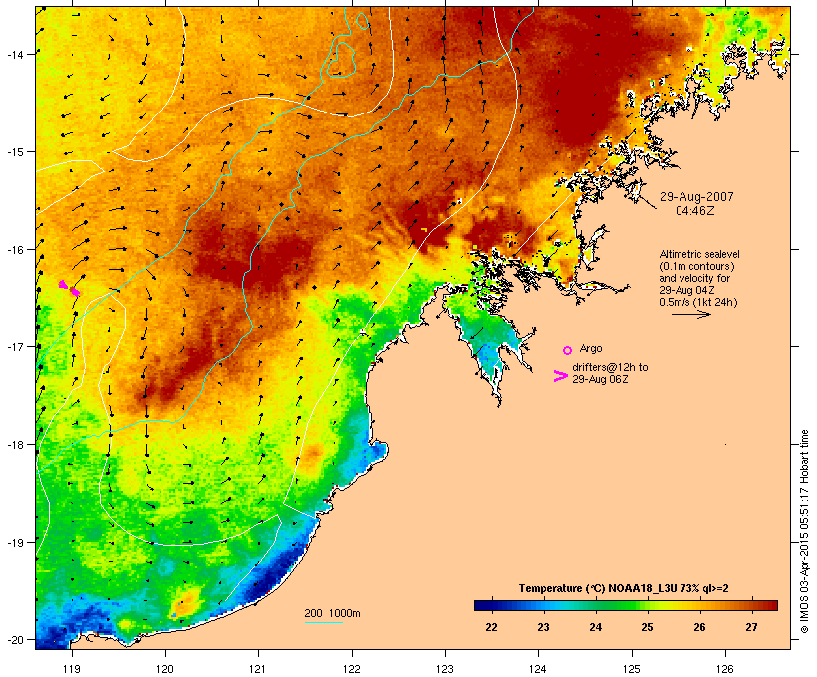This screenshot has height=677, width=817.
Task: Click the colorbar tick label 24
Action: point(595,627)
